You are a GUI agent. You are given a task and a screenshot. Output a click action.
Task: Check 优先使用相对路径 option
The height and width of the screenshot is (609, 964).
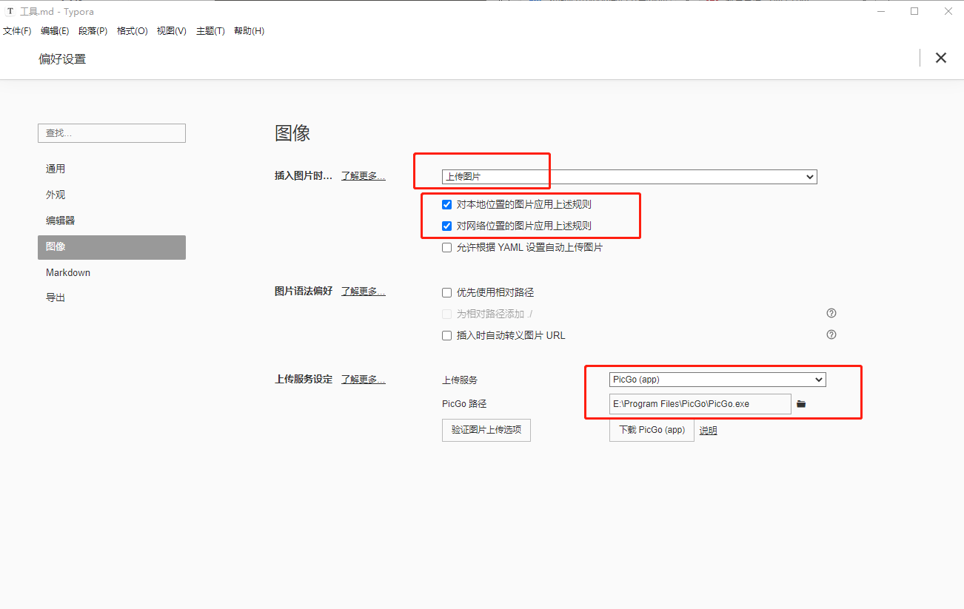[446, 292]
